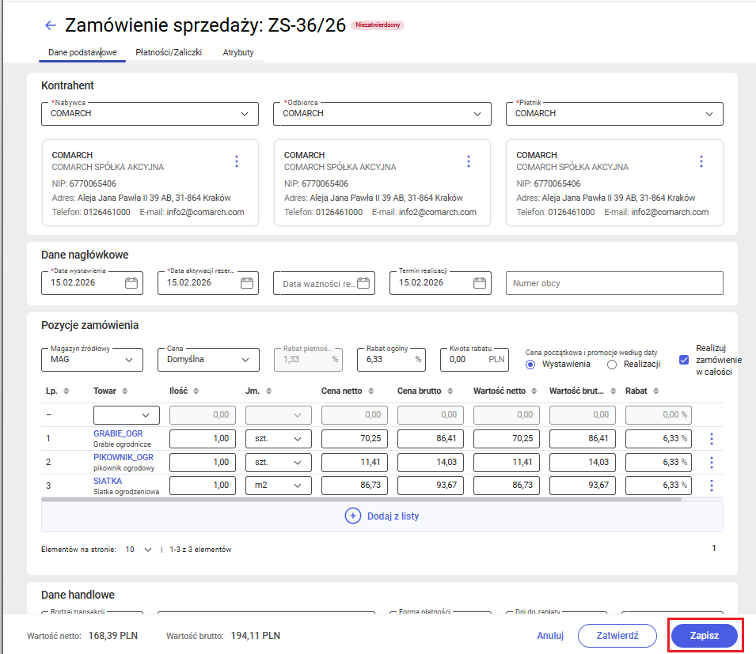
Task: Open the Termin realizacji calendar picker
Action: (x=479, y=282)
